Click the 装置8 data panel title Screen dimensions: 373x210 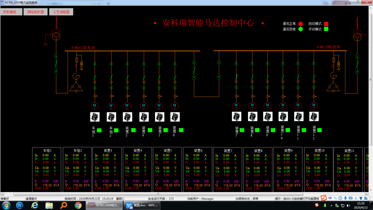tap(258, 151)
